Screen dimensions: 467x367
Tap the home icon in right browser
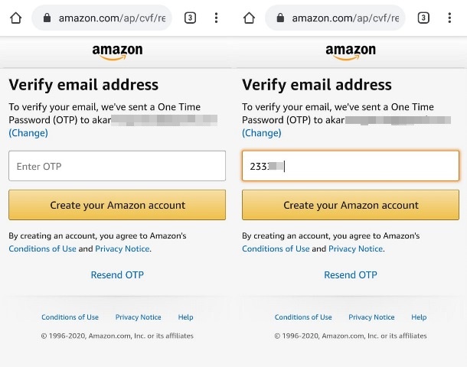pos(249,18)
